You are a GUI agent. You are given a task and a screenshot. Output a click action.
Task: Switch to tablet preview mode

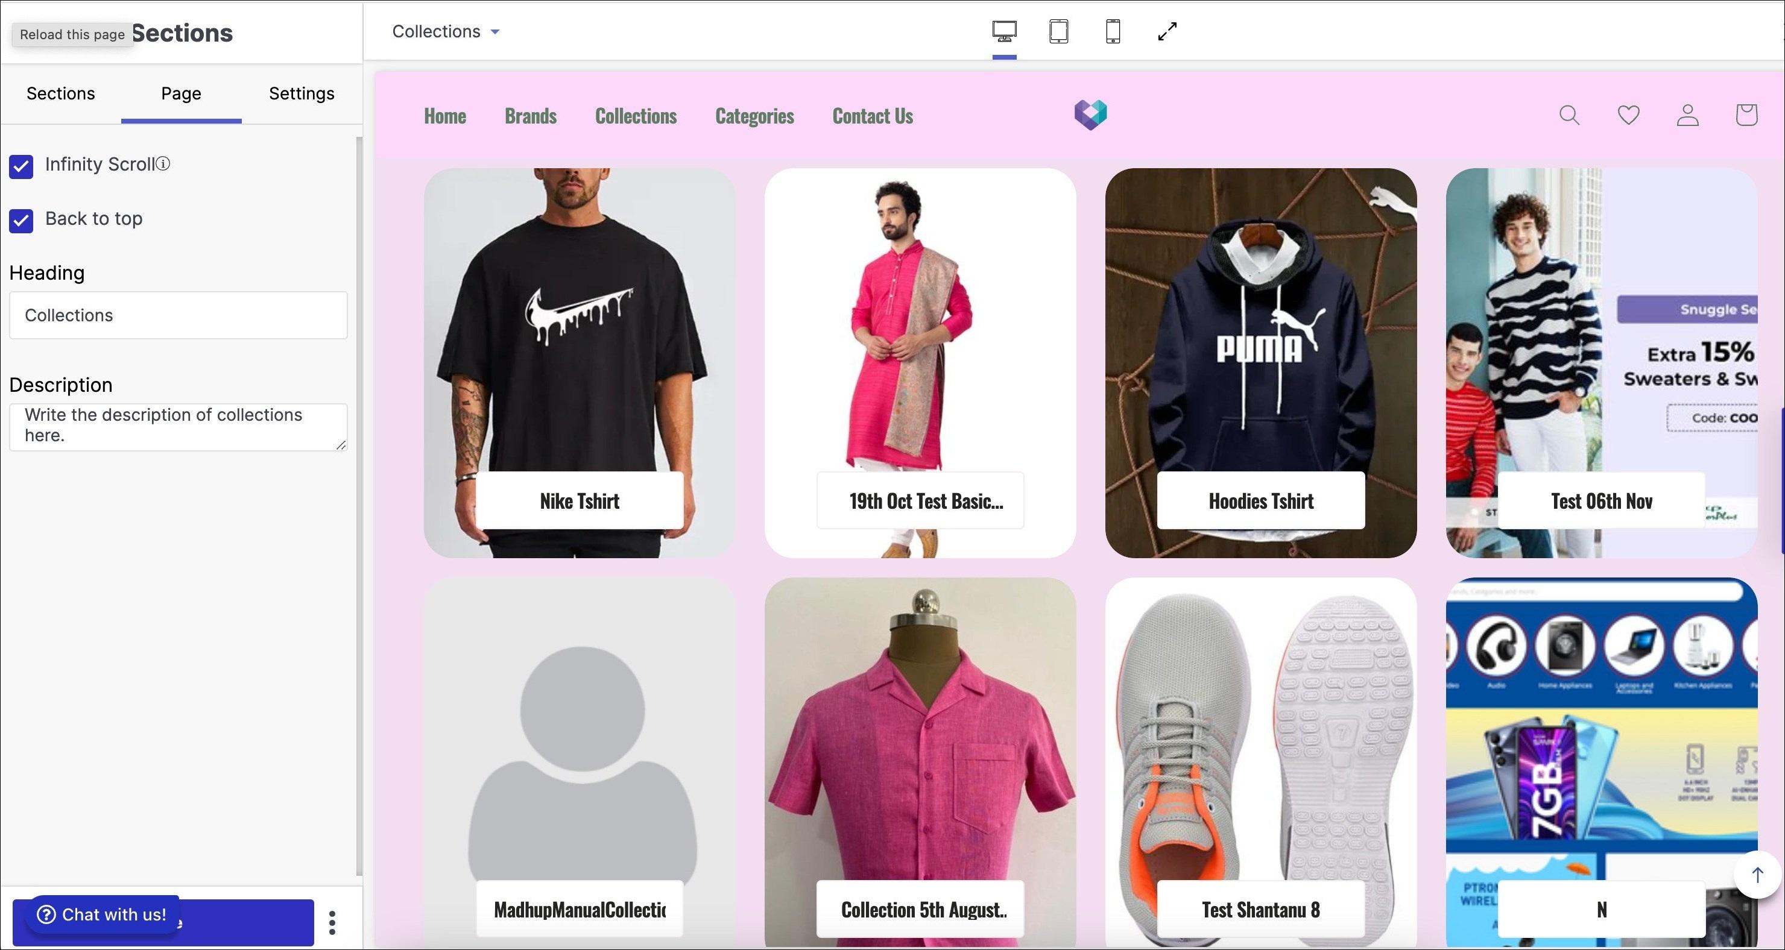tap(1058, 32)
